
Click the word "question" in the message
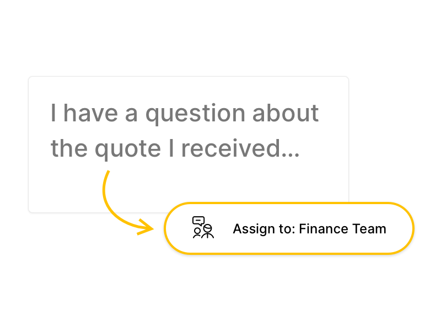195,114
